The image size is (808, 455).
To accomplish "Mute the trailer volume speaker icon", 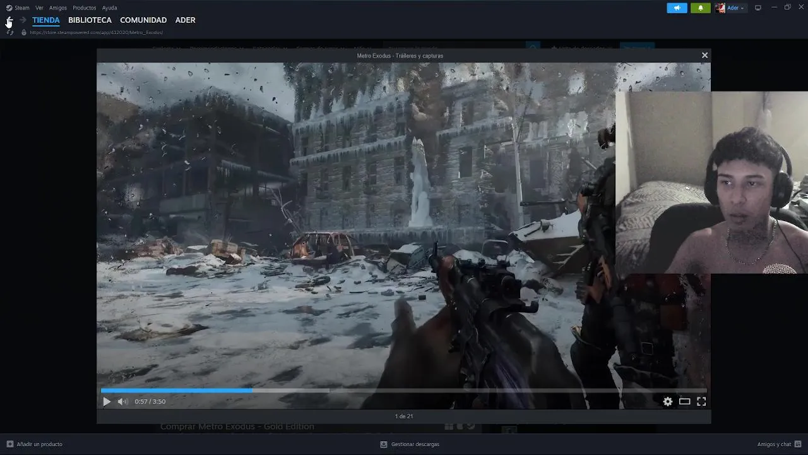I will [x=122, y=401].
